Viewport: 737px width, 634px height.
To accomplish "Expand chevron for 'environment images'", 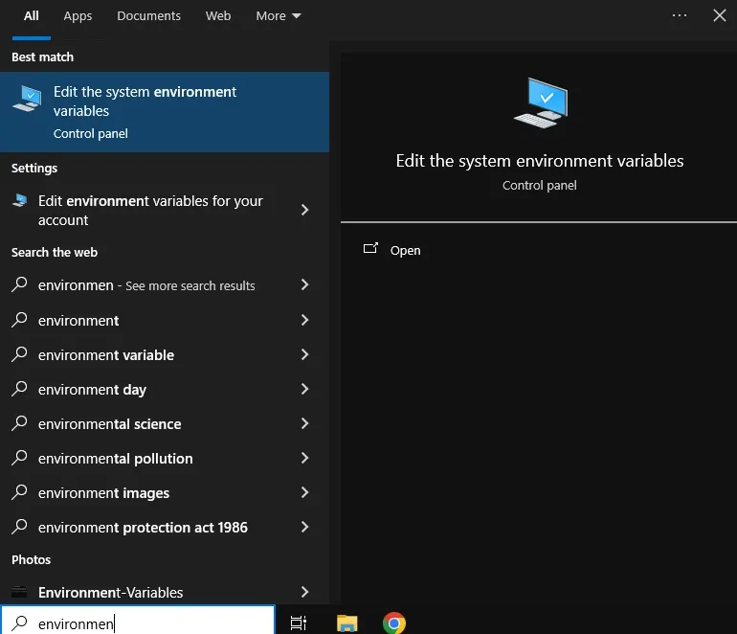I will pyautogui.click(x=304, y=492).
